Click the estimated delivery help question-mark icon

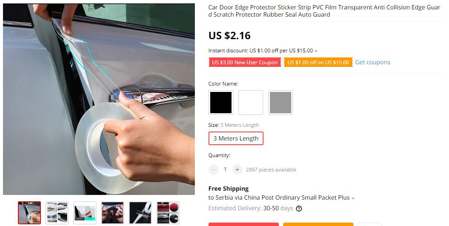(x=298, y=209)
